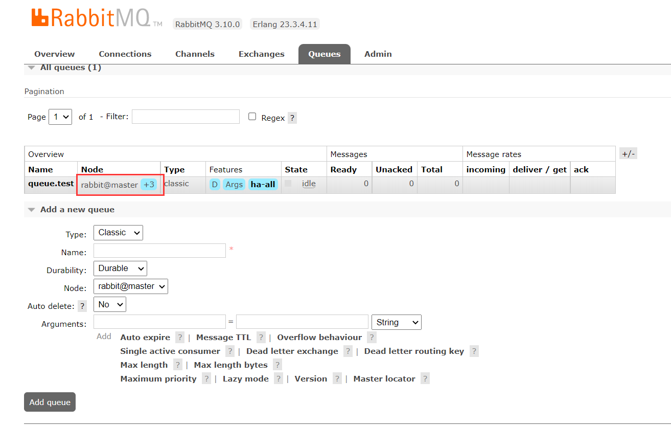Click the Maximum priority argument shortcut
This screenshot has width=671, height=426.
click(158, 379)
